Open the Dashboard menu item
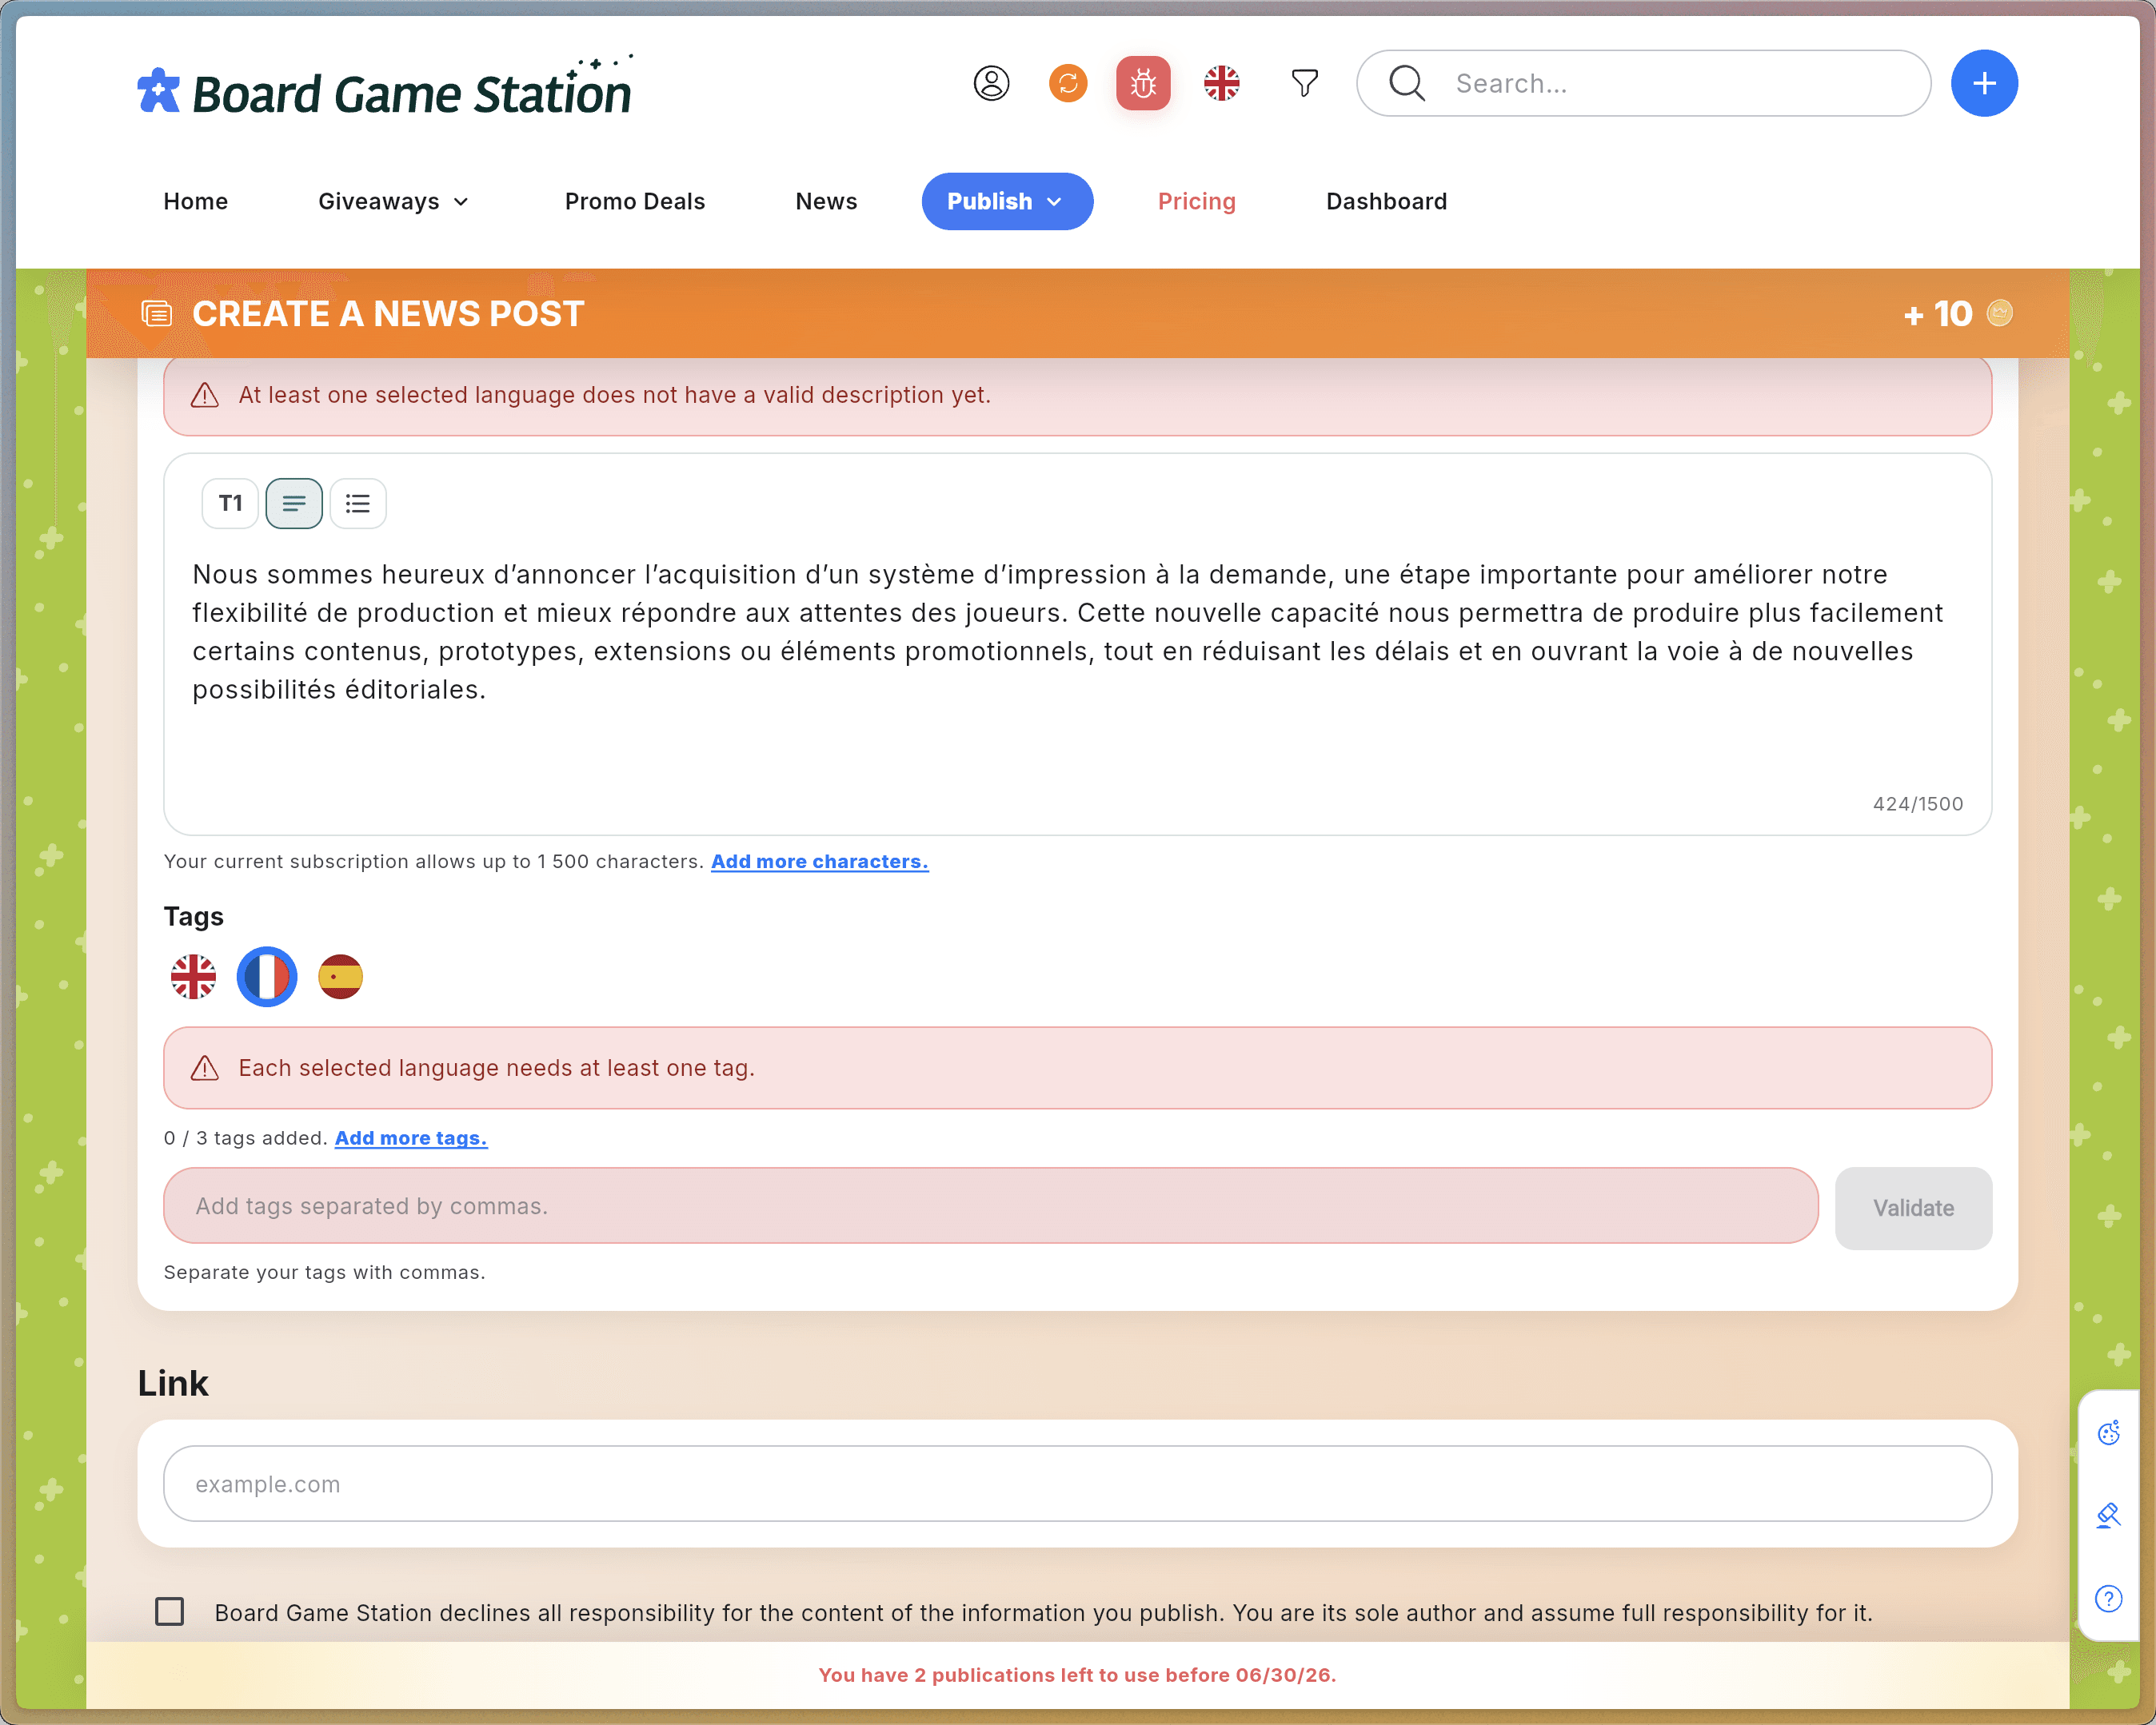The height and width of the screenshot is (1725, 2156). click(x=1386, y=202)
